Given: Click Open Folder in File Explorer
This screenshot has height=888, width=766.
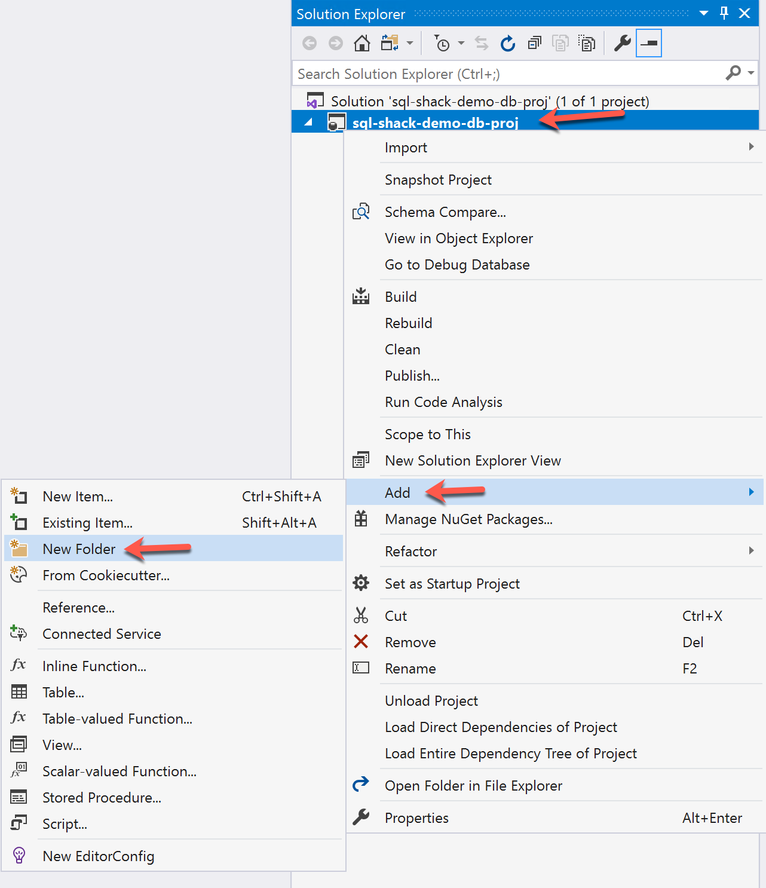Looking at the screenshot, I should [x=473, y=785].
